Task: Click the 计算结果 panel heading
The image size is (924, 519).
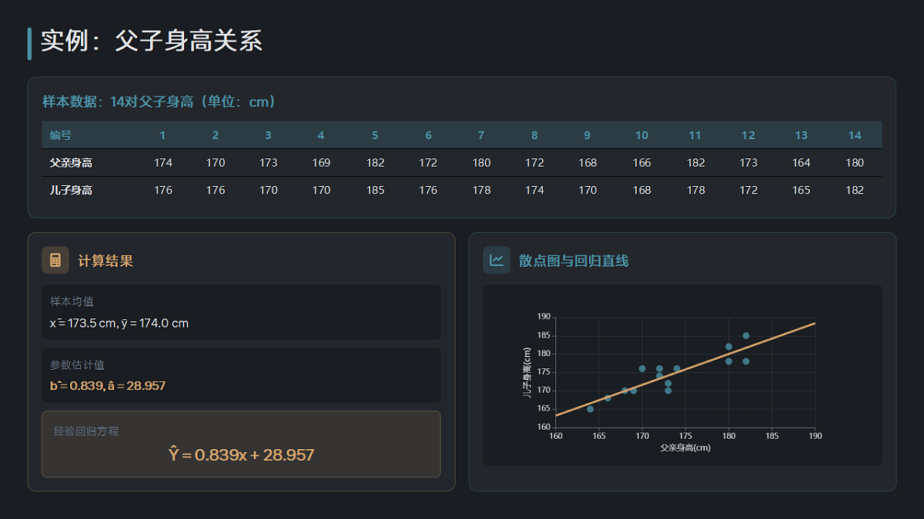Action: coord(105,261)
